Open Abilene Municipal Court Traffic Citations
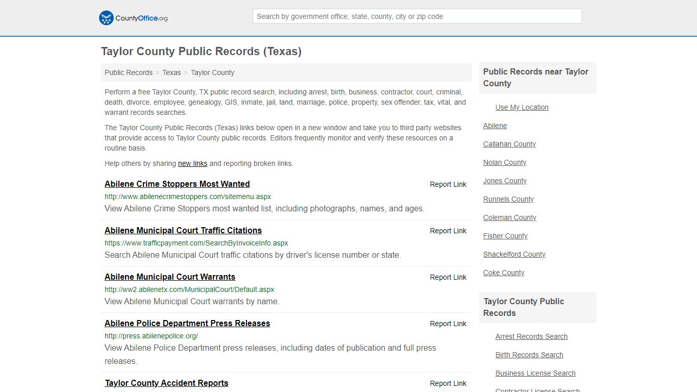This screenshot has width=697, height=392. 183,230
